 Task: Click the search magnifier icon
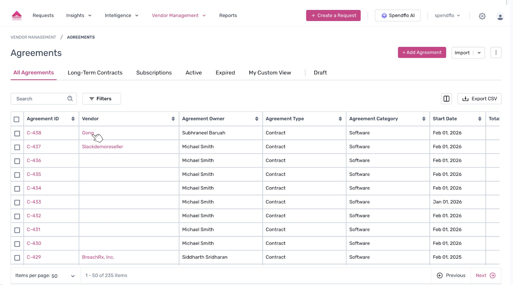coord(70,99)
